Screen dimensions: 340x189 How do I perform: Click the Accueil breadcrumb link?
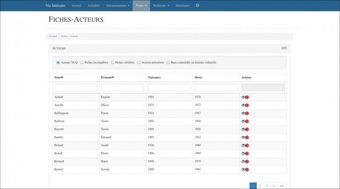click(53, 36)
